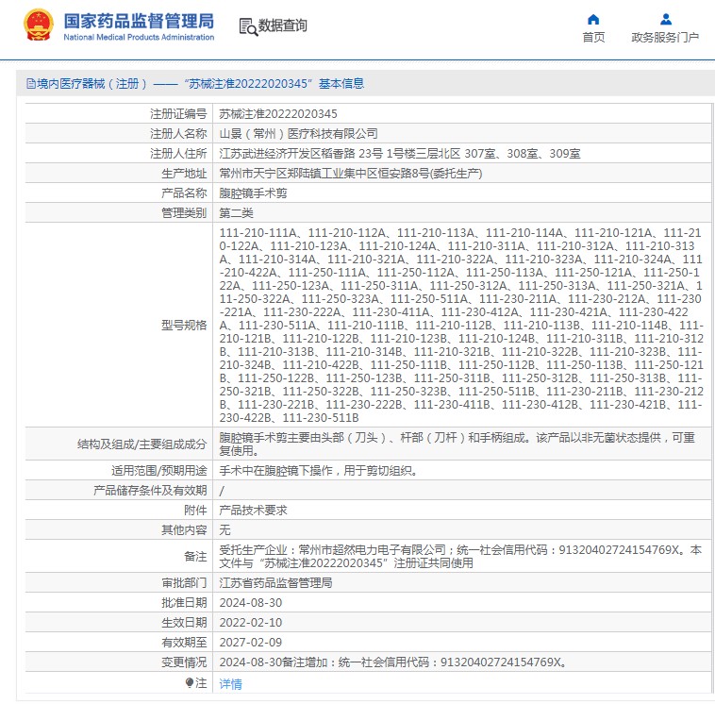715x704 pixels.
Task: Click the 变更情况 label
Action: coord(184,662)
